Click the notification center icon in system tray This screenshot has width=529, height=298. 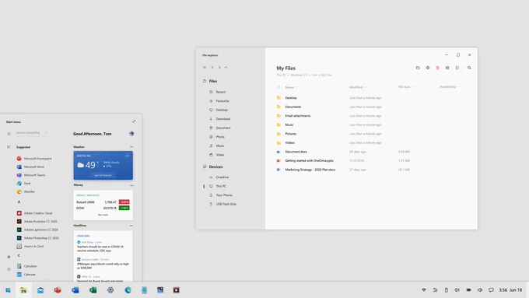[x=491, y=290]
